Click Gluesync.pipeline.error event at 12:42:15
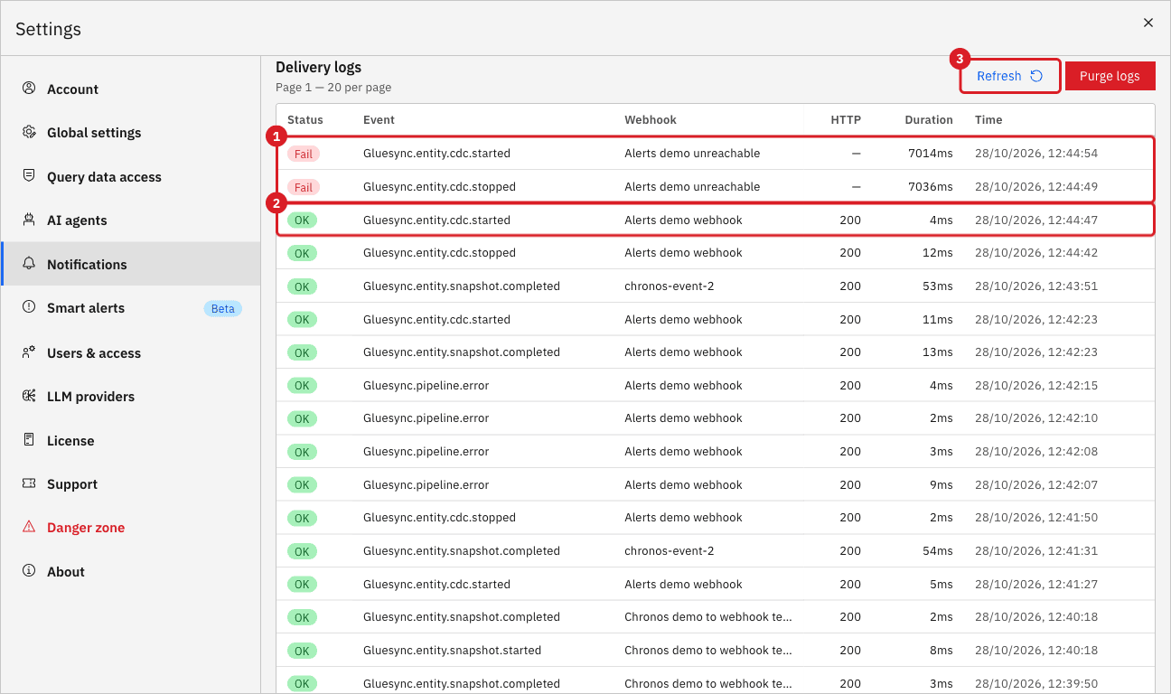1171x694 pixels. coord(426,385)
